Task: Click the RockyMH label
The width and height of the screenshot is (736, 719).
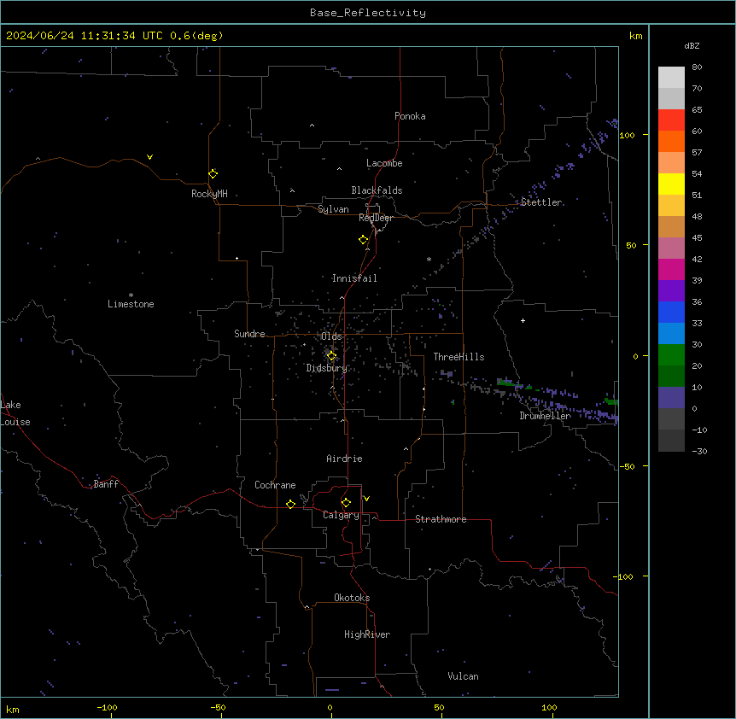Action: click(x=209, y=194)
